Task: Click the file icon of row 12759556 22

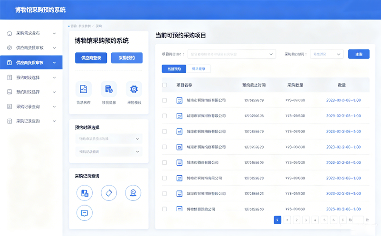Action: pyautogui.click(x=179, y=194)
